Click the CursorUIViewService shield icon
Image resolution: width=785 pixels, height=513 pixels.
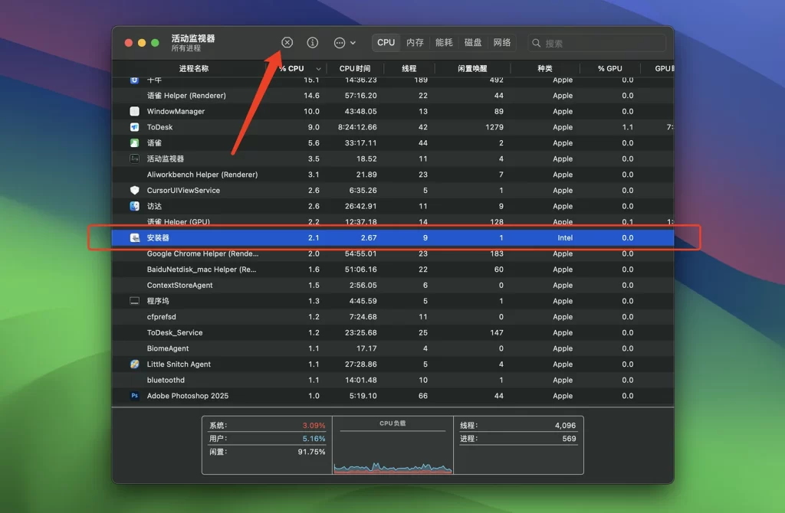(134, 191)
